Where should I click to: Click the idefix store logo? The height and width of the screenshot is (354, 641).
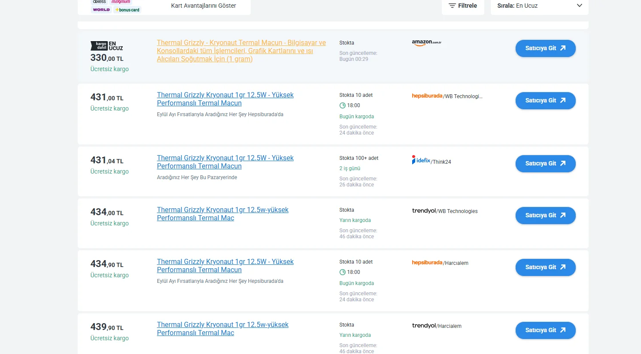click(421, 160)
